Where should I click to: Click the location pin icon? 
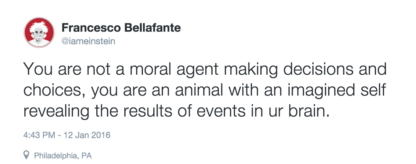26,155
